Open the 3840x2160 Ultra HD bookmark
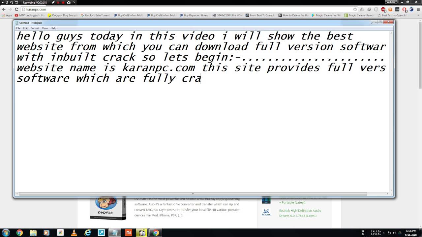 click(x=227, y=15)
